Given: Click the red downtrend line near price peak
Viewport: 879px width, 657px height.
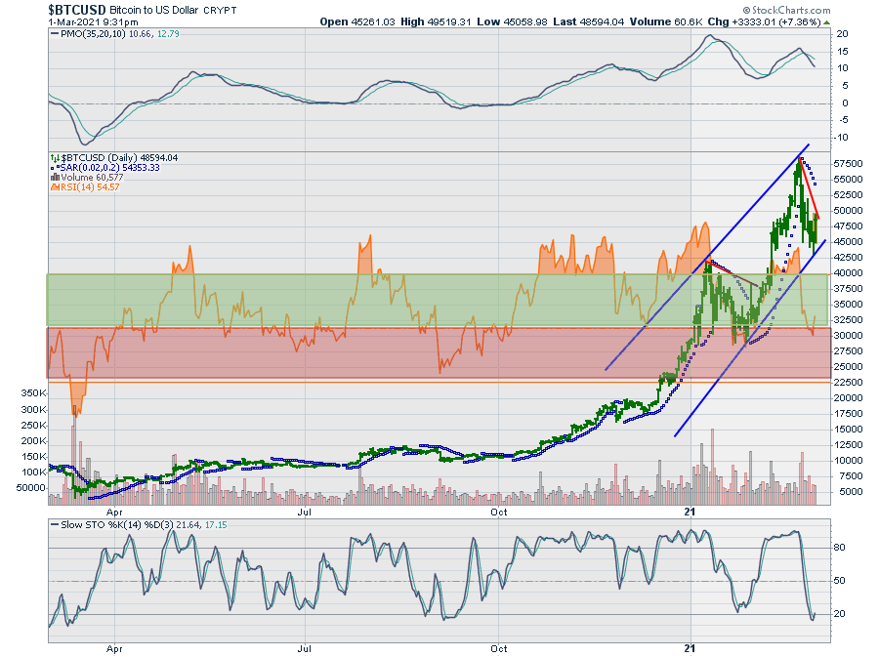Looking at the screenshot, I should (811, 190).
